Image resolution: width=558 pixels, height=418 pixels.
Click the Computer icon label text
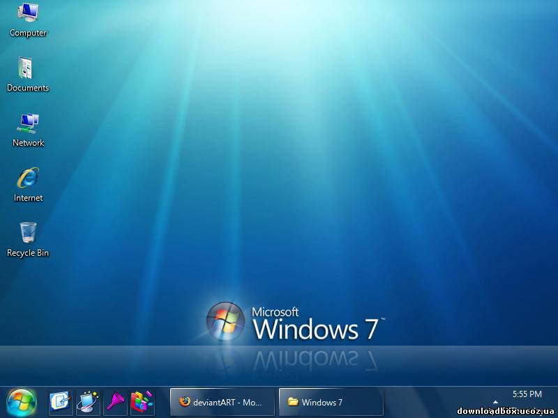(28, 33)
